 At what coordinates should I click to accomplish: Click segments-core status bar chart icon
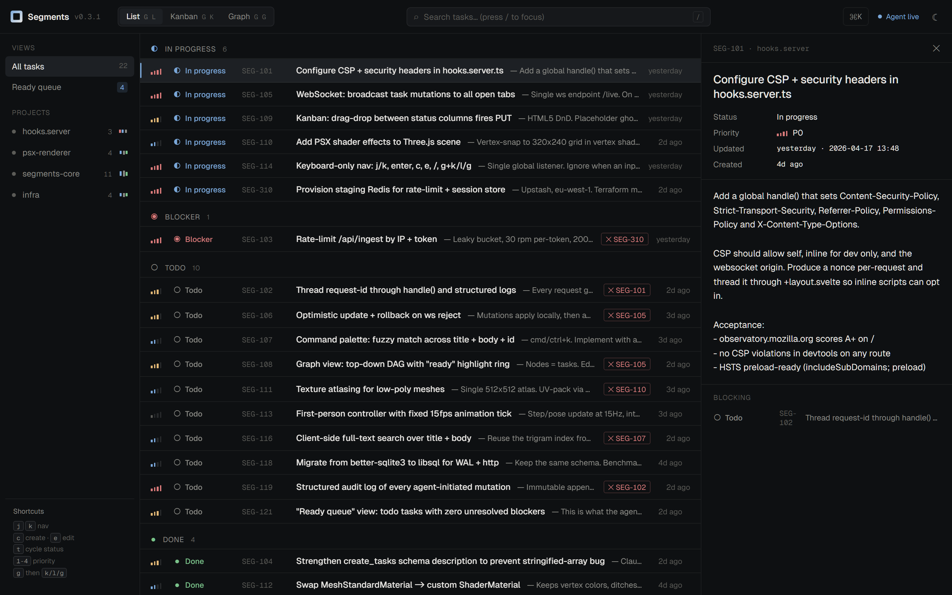pos(124,174)
